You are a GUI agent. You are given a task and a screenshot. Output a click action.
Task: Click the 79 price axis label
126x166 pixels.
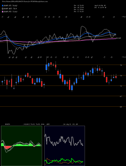(x=121, y=65)
